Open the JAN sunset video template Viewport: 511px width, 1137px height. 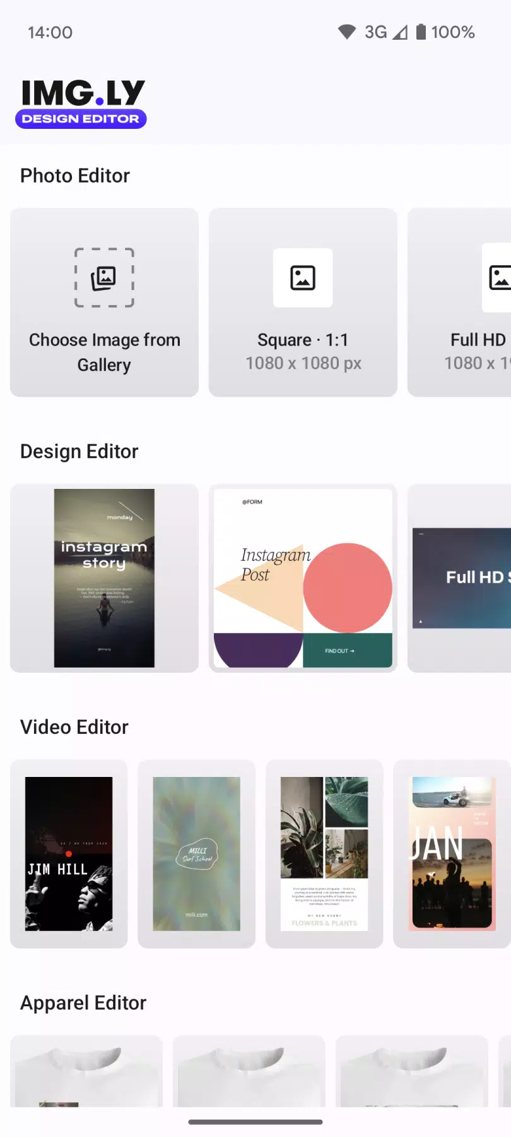[452, 854]
